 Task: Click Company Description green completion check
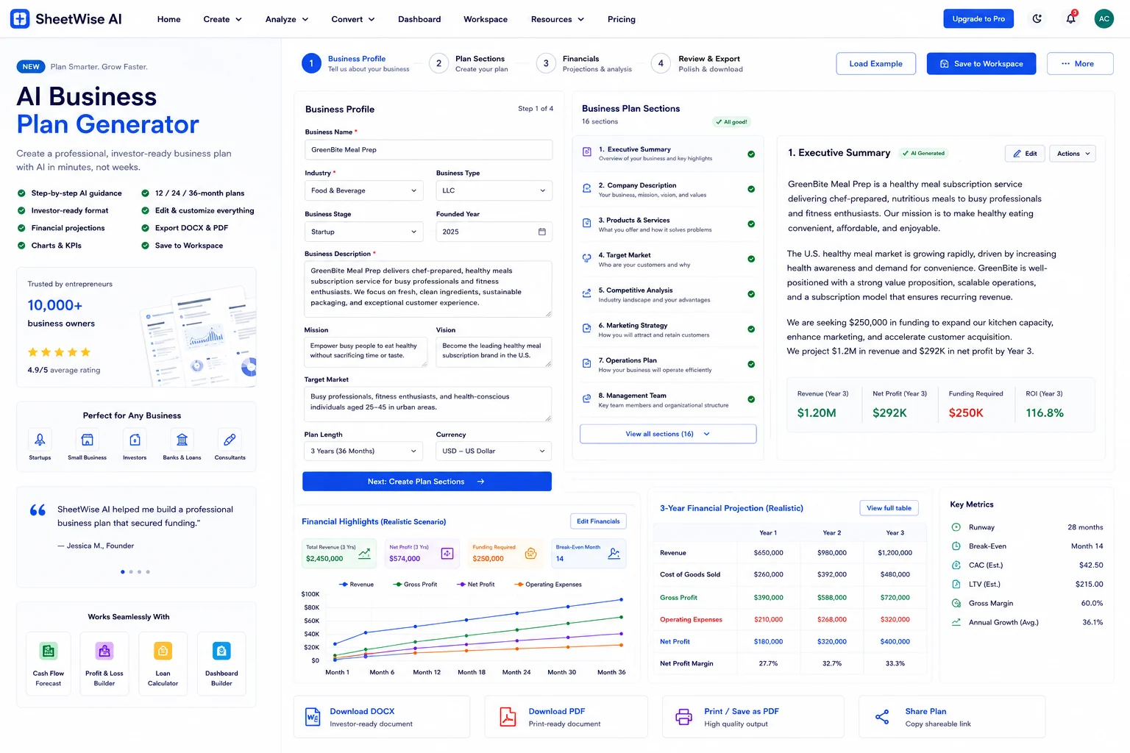click(751, 189)
